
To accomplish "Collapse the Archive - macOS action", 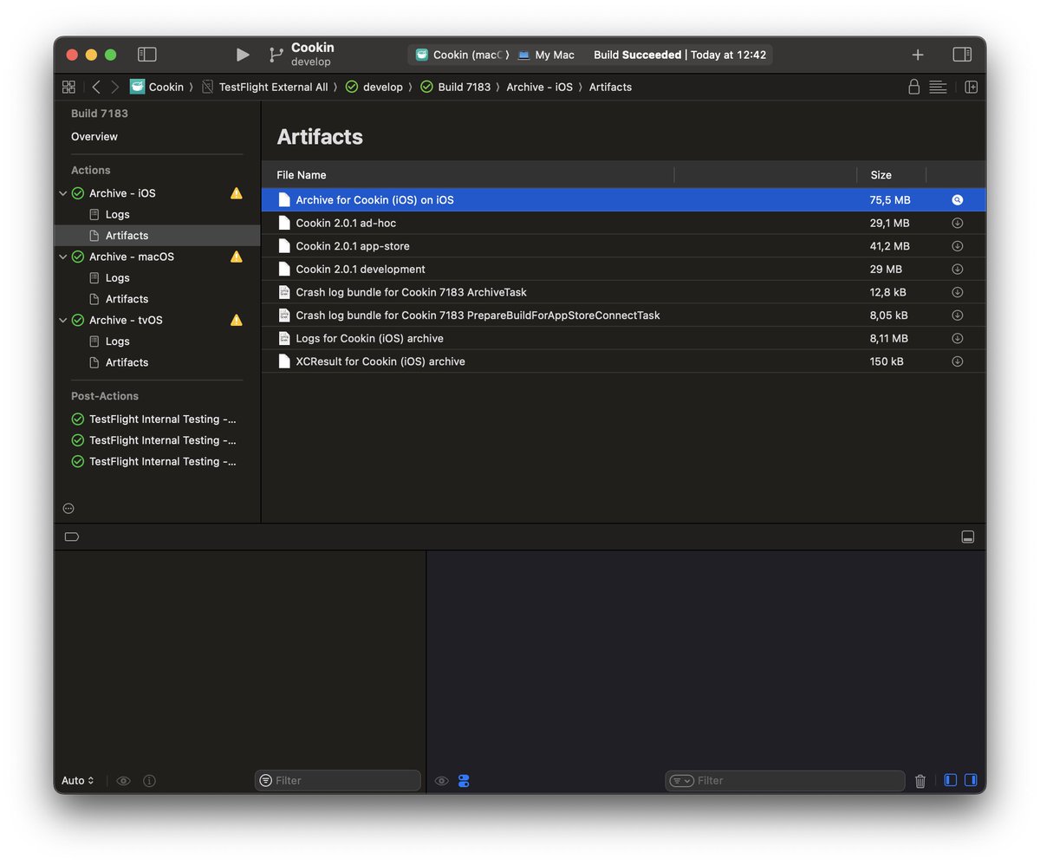I will pyautogui.click(x=62, y=257).
